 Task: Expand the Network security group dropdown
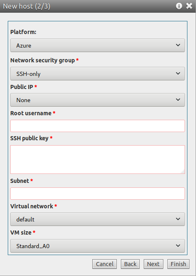pos(98,73)
